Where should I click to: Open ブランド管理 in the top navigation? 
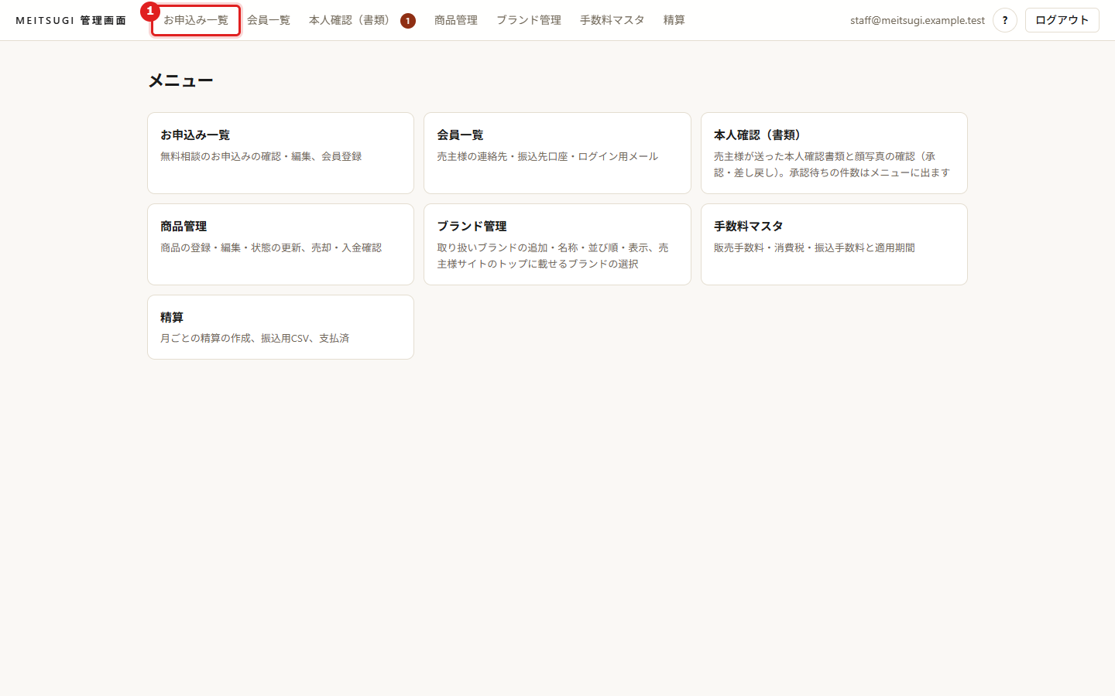click(x=529, y=20)
